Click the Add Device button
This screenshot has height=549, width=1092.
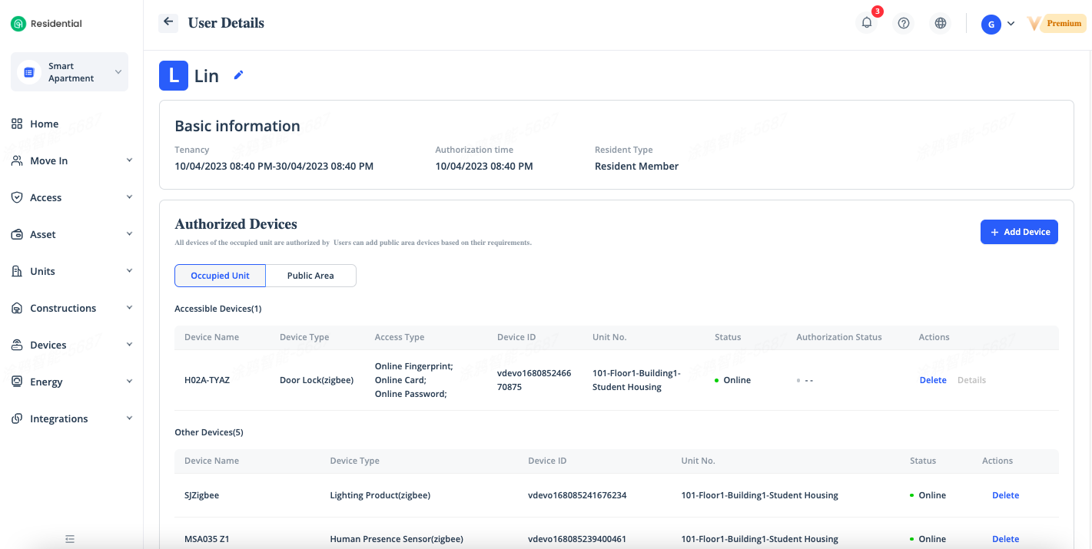pyautogui.click(x=1019, y=232)
